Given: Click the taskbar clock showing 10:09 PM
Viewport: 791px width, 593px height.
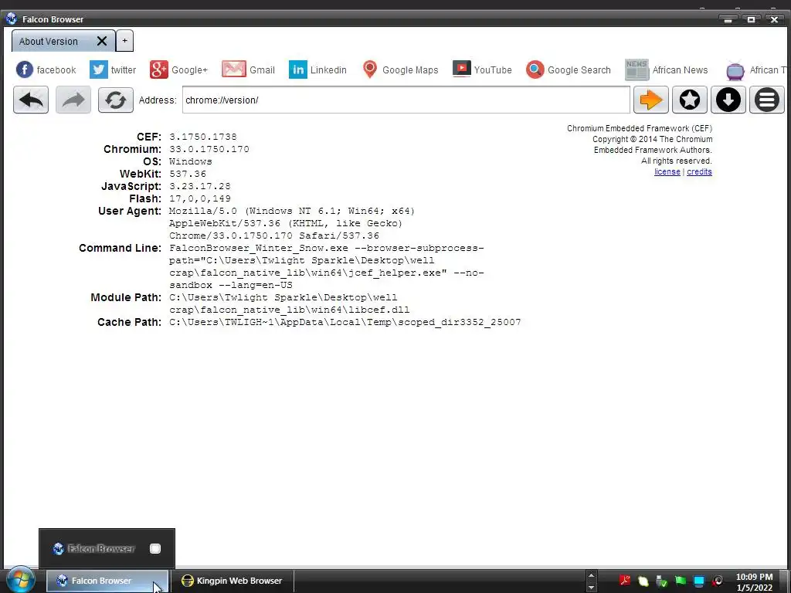Looking at the screenshot, I should pyautogui.click(x=754, y=582).
